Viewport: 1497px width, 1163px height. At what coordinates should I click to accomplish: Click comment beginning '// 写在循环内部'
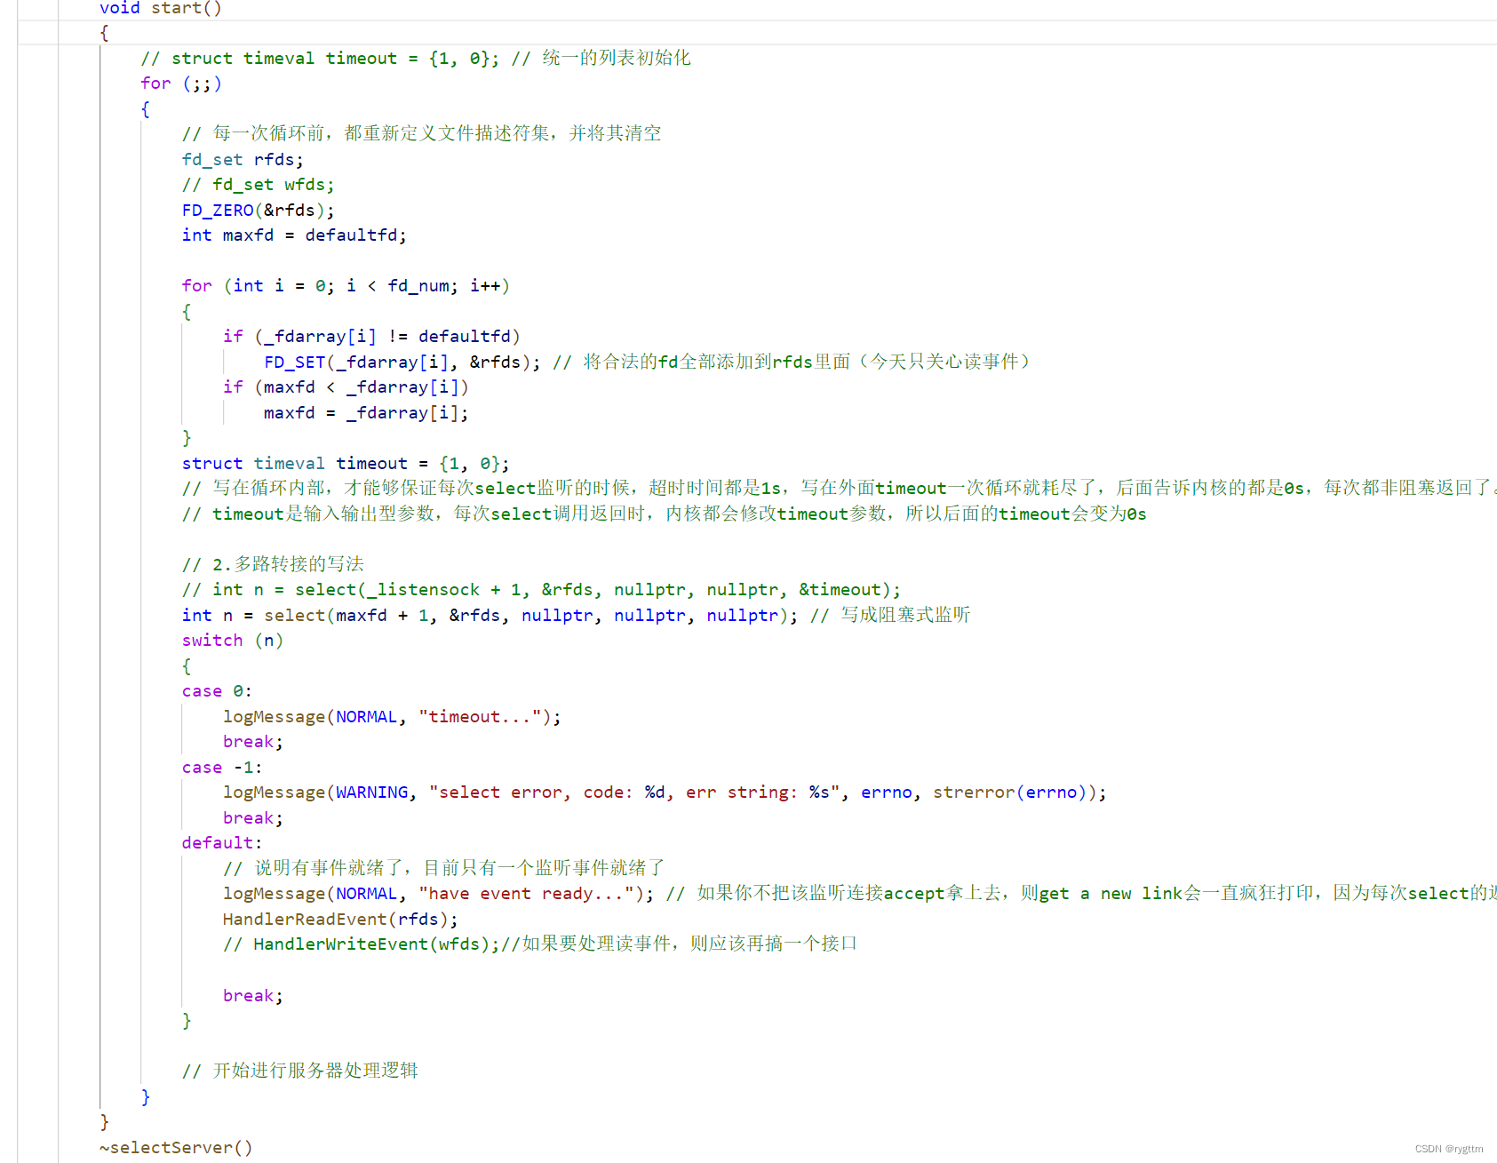coord(840,489)
